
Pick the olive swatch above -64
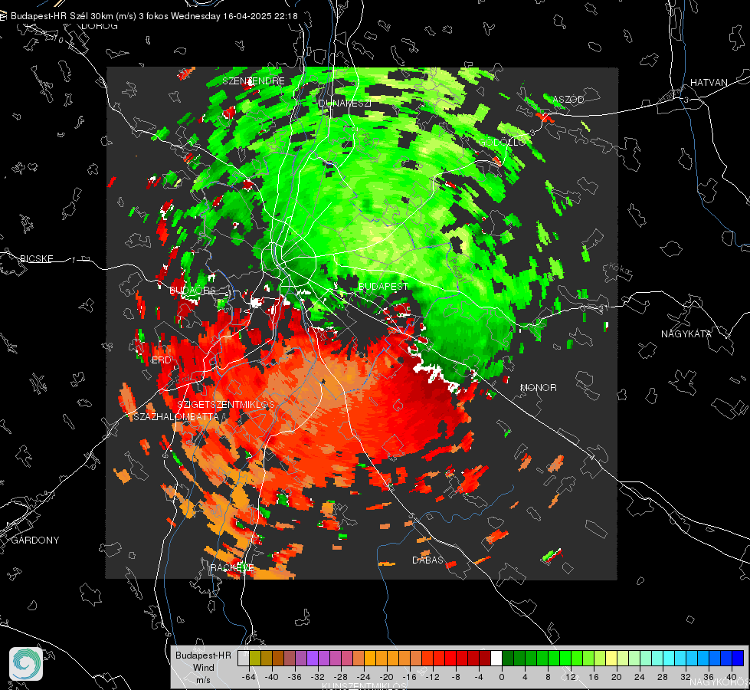tap(255, 658)
